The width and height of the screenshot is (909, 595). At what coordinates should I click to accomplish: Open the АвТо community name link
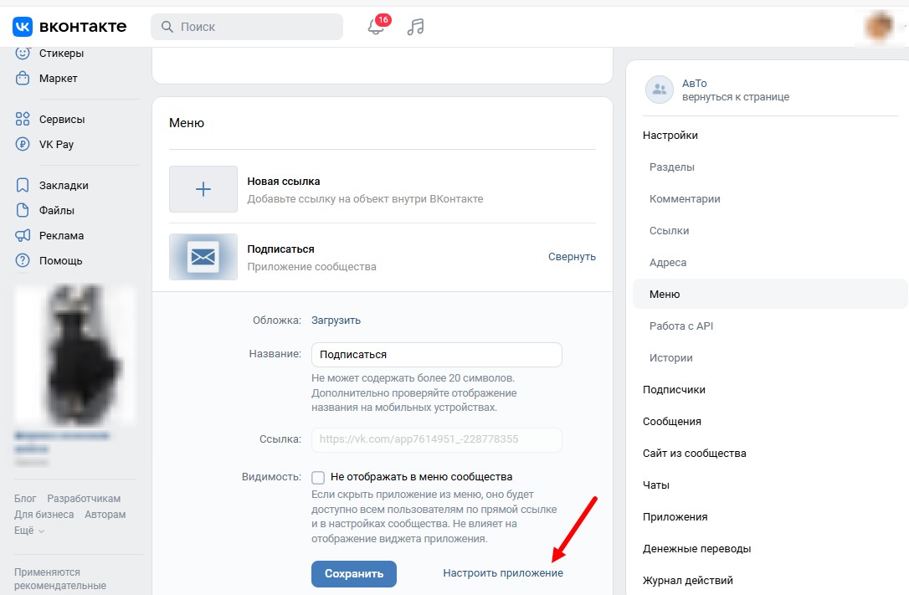pos(695,84)
